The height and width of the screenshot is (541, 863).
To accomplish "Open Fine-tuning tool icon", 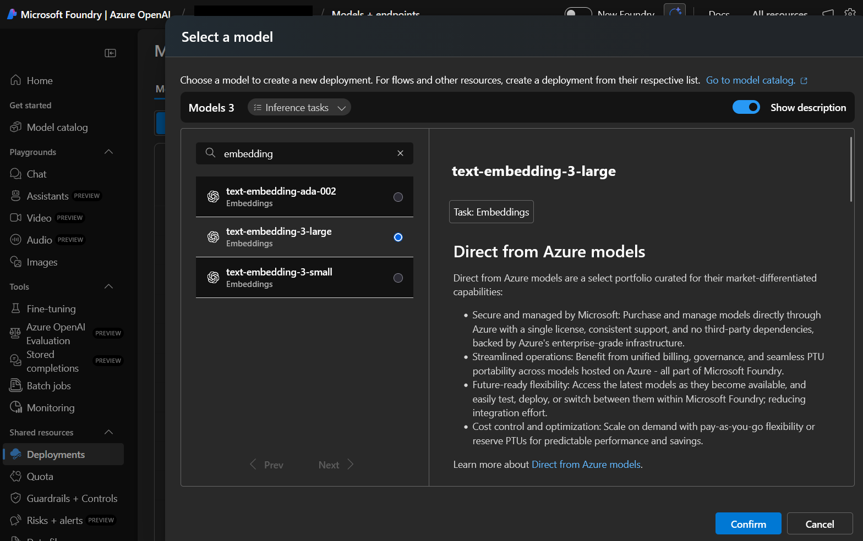I will [16, 308].
